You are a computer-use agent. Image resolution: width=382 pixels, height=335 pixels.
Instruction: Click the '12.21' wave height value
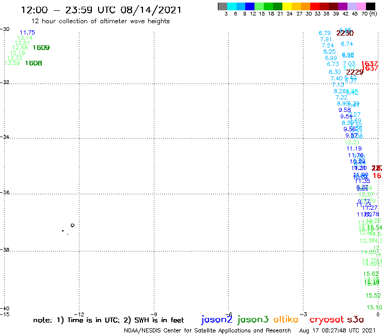click(352, 143)
